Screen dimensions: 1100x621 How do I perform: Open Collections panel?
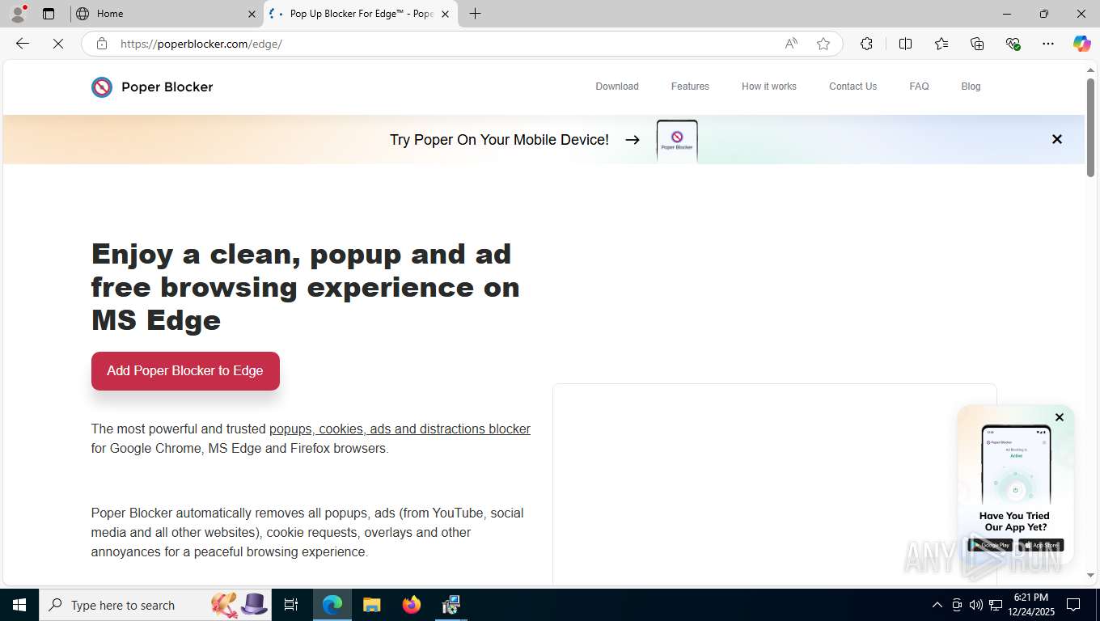pyautogui.click(x=977, y=44)
